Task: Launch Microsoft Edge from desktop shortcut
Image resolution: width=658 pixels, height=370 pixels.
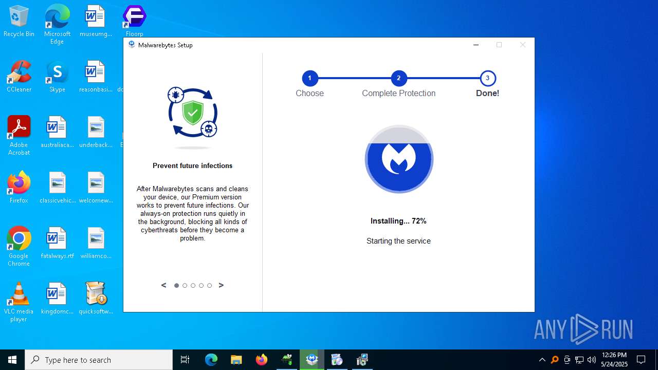Action: (57, 24)
